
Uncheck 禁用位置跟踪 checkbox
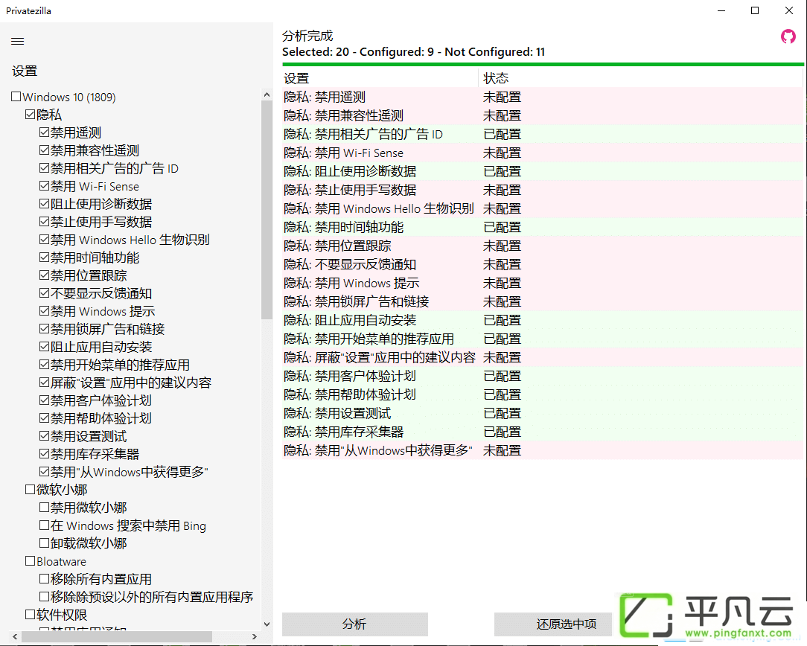(44, 275)
